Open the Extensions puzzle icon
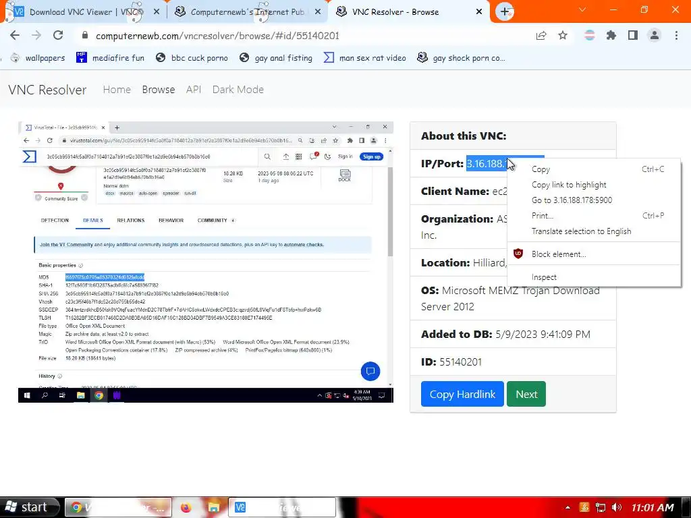 [x=611, y=36]
